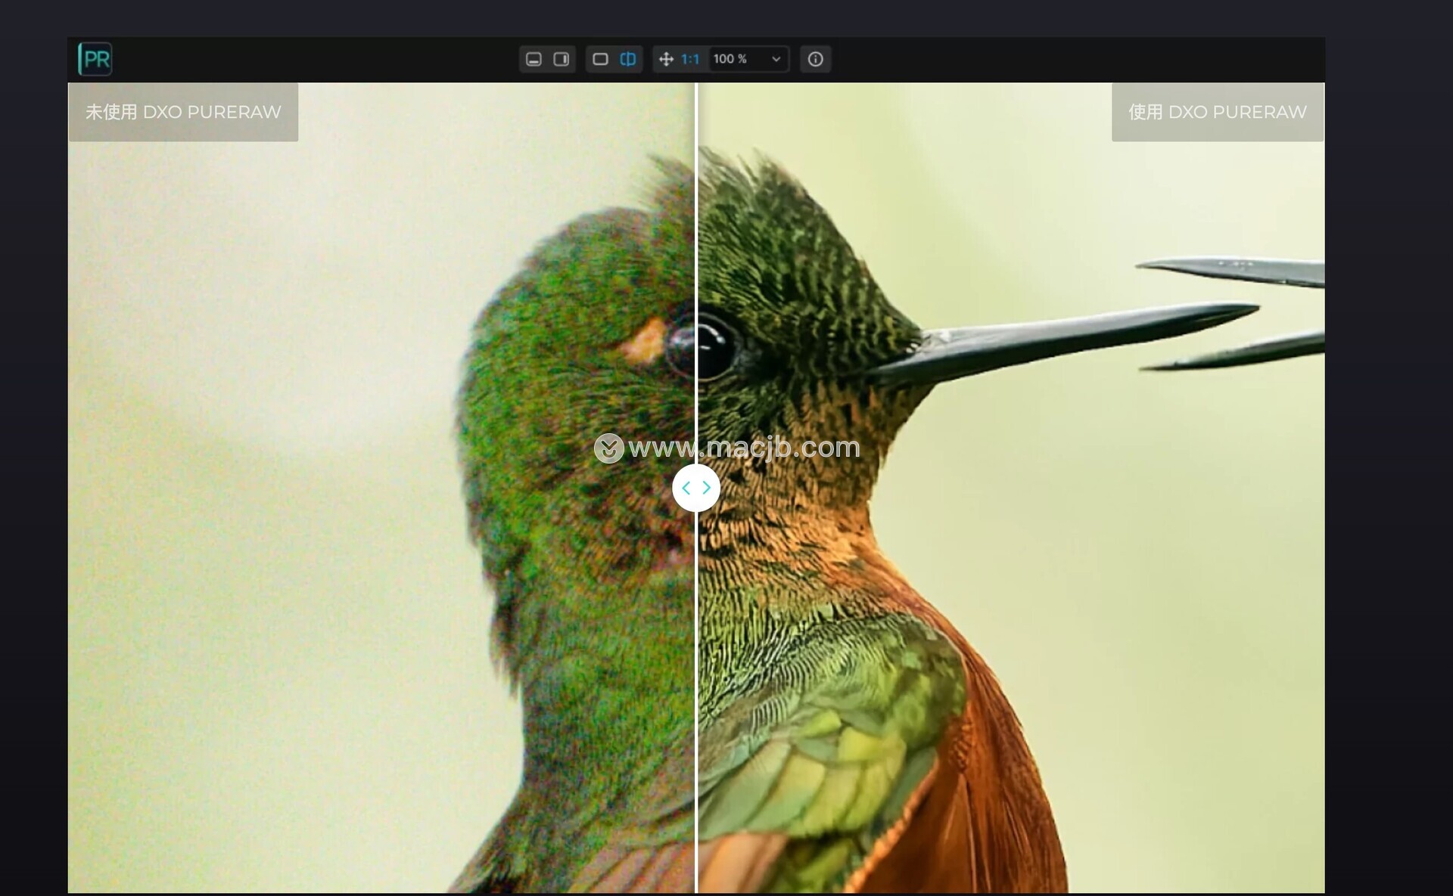Click the fit-to-screen arrows icon
The width and height of the screenshot is (1453, 896).
(x=666, y=59)
